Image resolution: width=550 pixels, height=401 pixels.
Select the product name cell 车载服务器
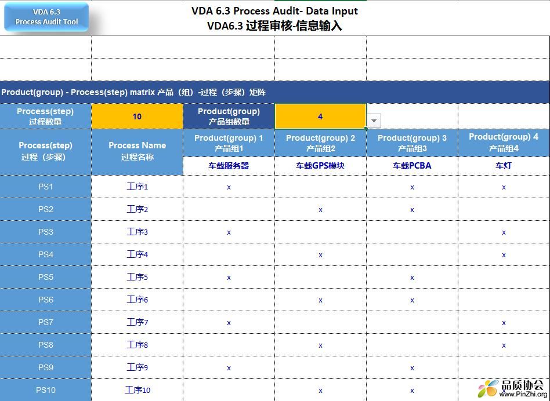click(x=229, y=166)
